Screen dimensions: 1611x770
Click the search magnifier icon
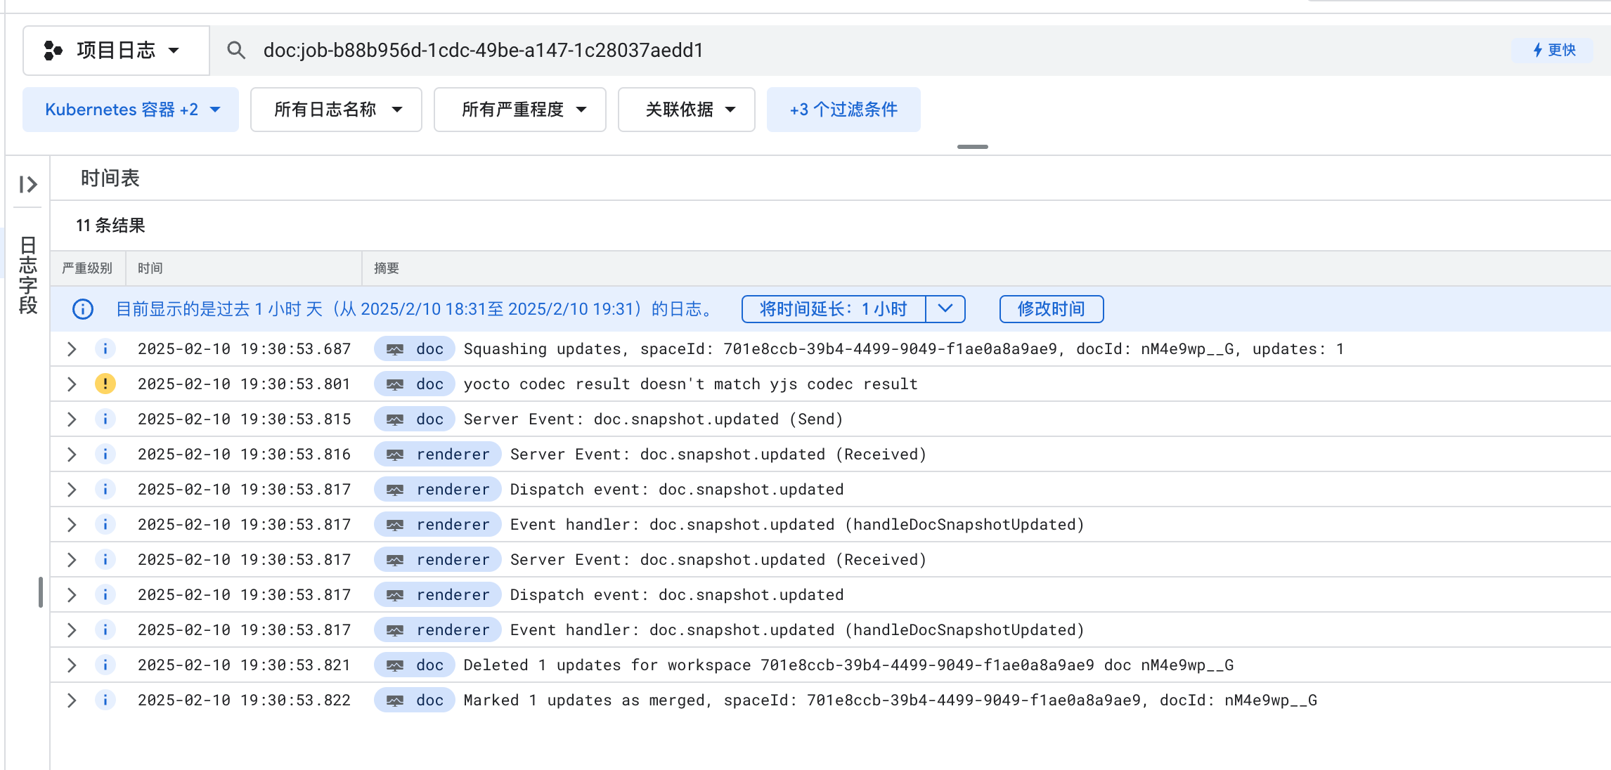[x=236, y=50]
